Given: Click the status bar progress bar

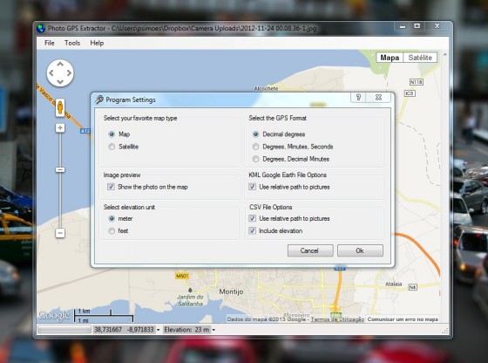Looking at the screenshot, I should (64, 330).
